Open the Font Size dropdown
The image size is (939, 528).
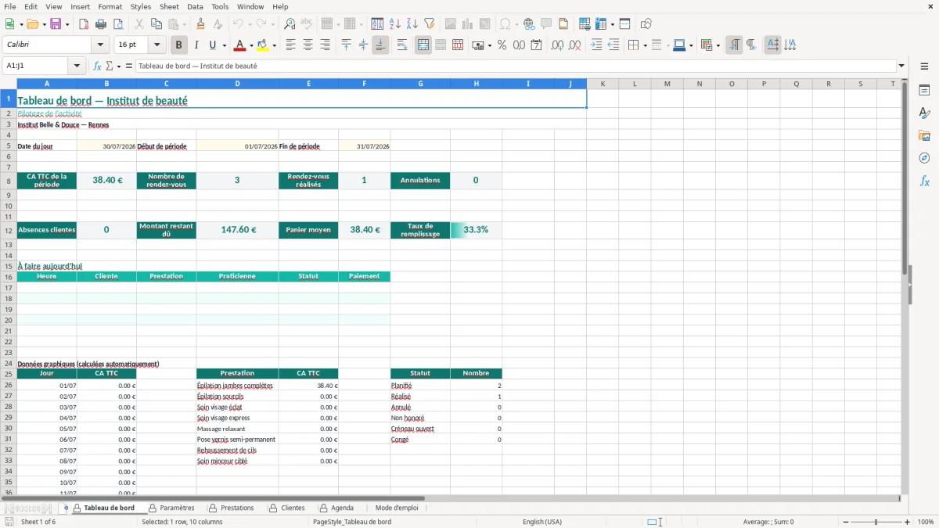pos(157,45)
